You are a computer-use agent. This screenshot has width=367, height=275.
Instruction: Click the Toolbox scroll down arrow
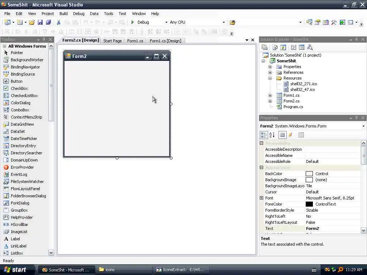point(51,253)
